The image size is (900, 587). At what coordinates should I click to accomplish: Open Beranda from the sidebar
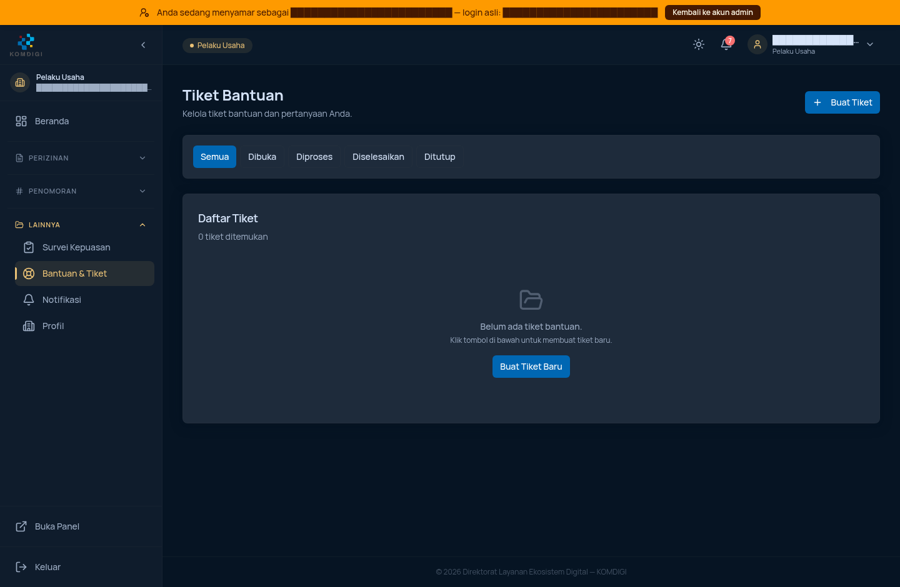pyautogui.click(x=81, y=121)
